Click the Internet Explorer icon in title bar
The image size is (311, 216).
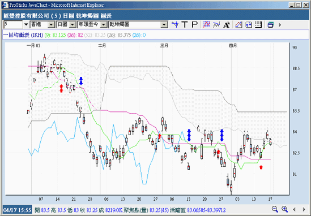pyautogui.click(x=5, y=5)
